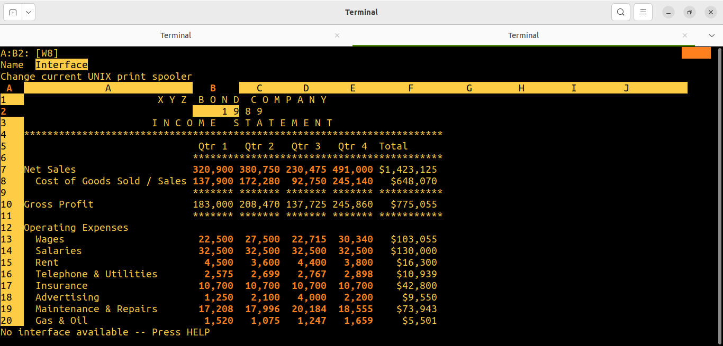Click the Qtr 1 column label
Image resolution: width=723 pixels, height=346 pixels.
point(213,146)
